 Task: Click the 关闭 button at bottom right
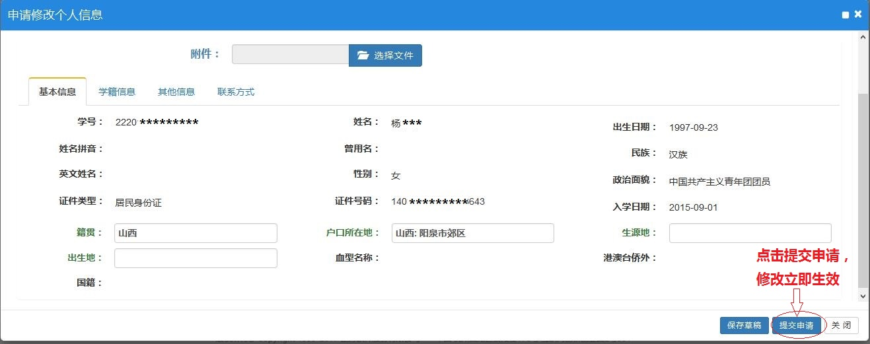click(x=842, y=325)
